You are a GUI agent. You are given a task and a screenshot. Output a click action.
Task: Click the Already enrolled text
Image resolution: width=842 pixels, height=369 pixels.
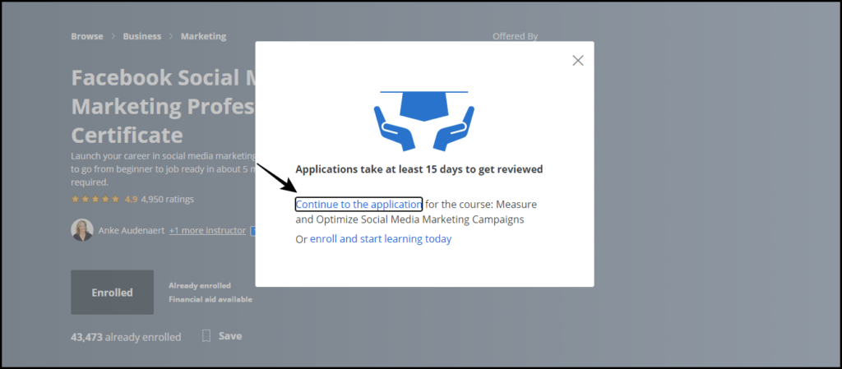200,286
